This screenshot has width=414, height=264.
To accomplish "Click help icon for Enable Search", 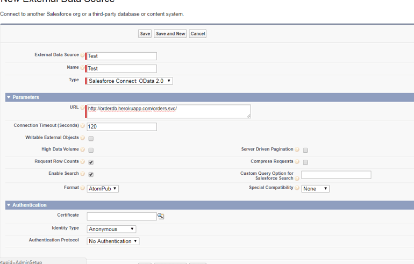I will [x=82, y=174].
